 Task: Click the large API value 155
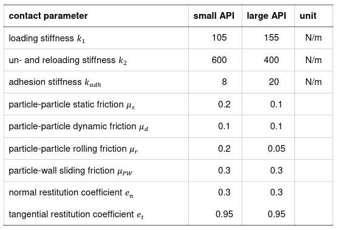pyautogui.click(x=271, y=38)
